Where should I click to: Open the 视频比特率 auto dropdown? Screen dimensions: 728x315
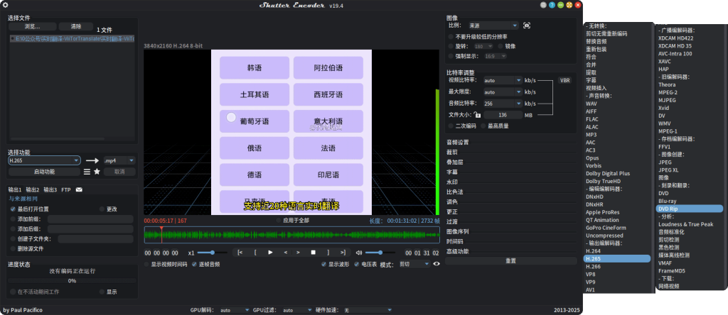[503, 80]
